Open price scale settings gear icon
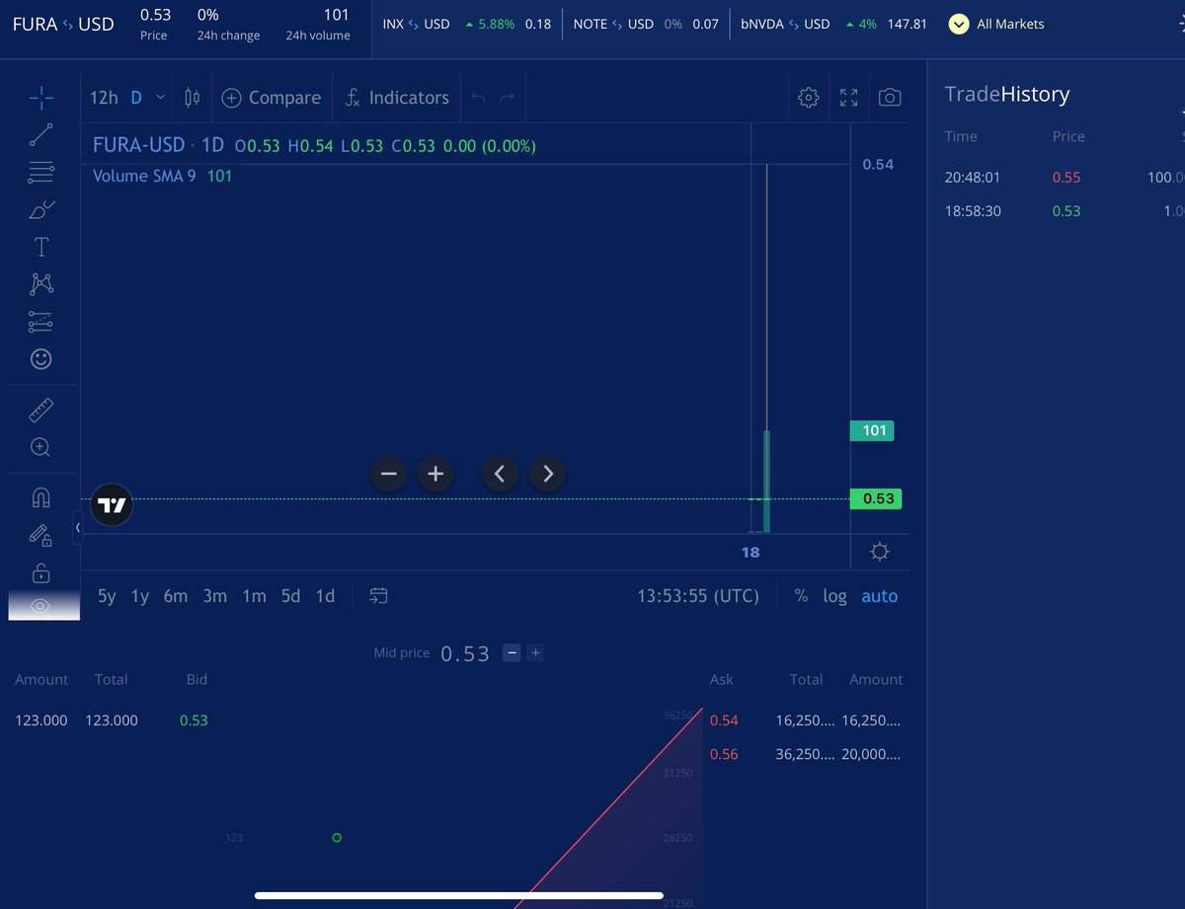This screenshot has width=1185, height=909. [880, 552]
